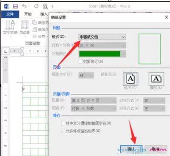Open the header 对齐方式 alignment dropdown
This screenshot has height=156, width=170.
click(154, 100)
